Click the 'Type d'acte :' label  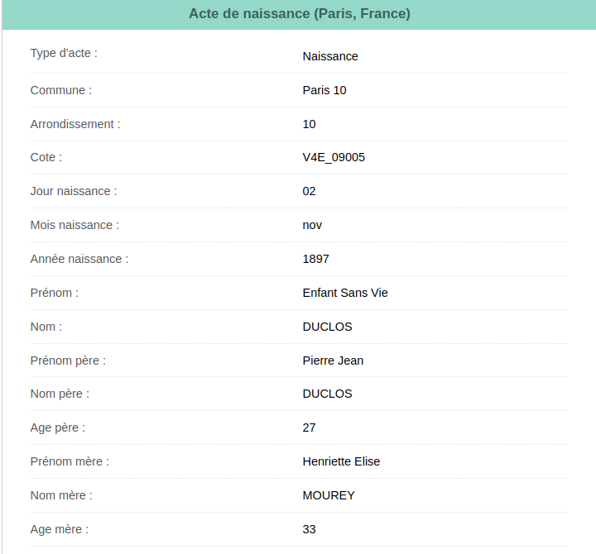point(64,53)
